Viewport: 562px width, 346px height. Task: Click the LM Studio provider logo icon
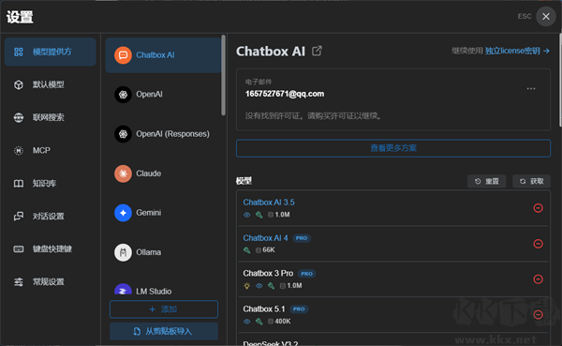tap(123, 290)
